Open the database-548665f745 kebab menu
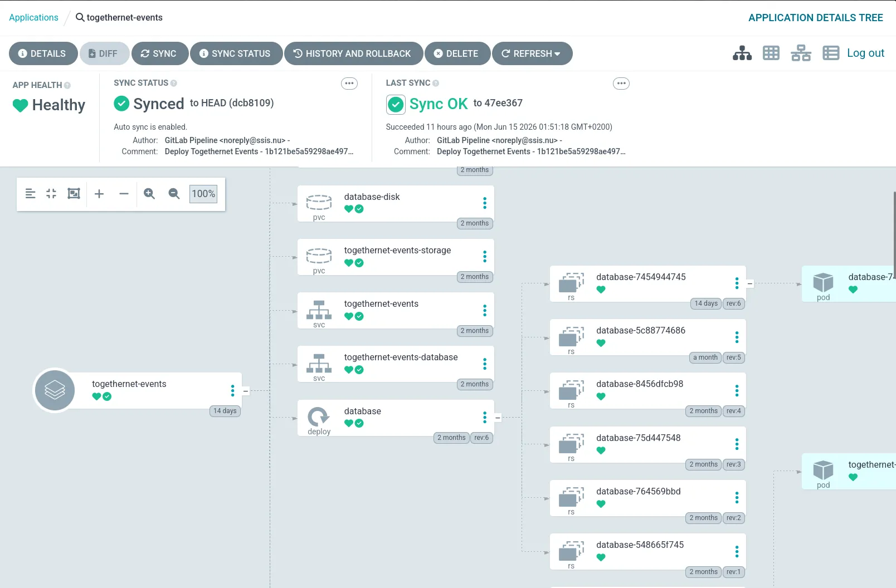This screenshot has height=588, width=896. 737,551
